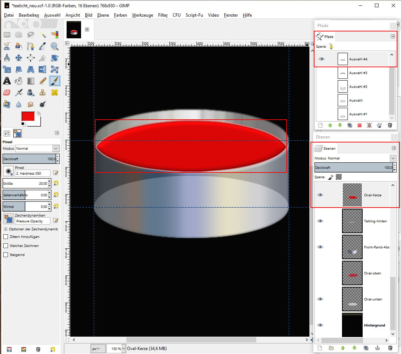
Task: Enable Zittern hinzufügen checkbox
Action: pyautogui.click(x=5, y=237)
